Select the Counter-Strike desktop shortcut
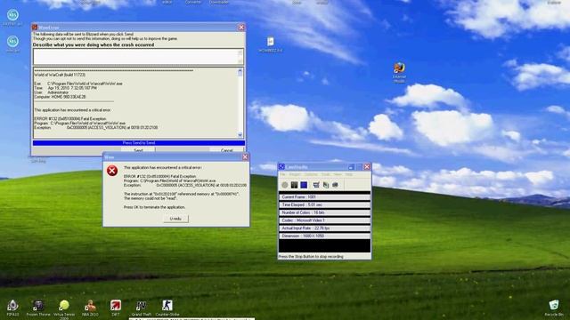The height and width of the screenshot is (320, 570). coord(167,308)
